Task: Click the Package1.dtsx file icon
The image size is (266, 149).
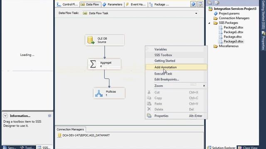Action: (x=220, y=32)
